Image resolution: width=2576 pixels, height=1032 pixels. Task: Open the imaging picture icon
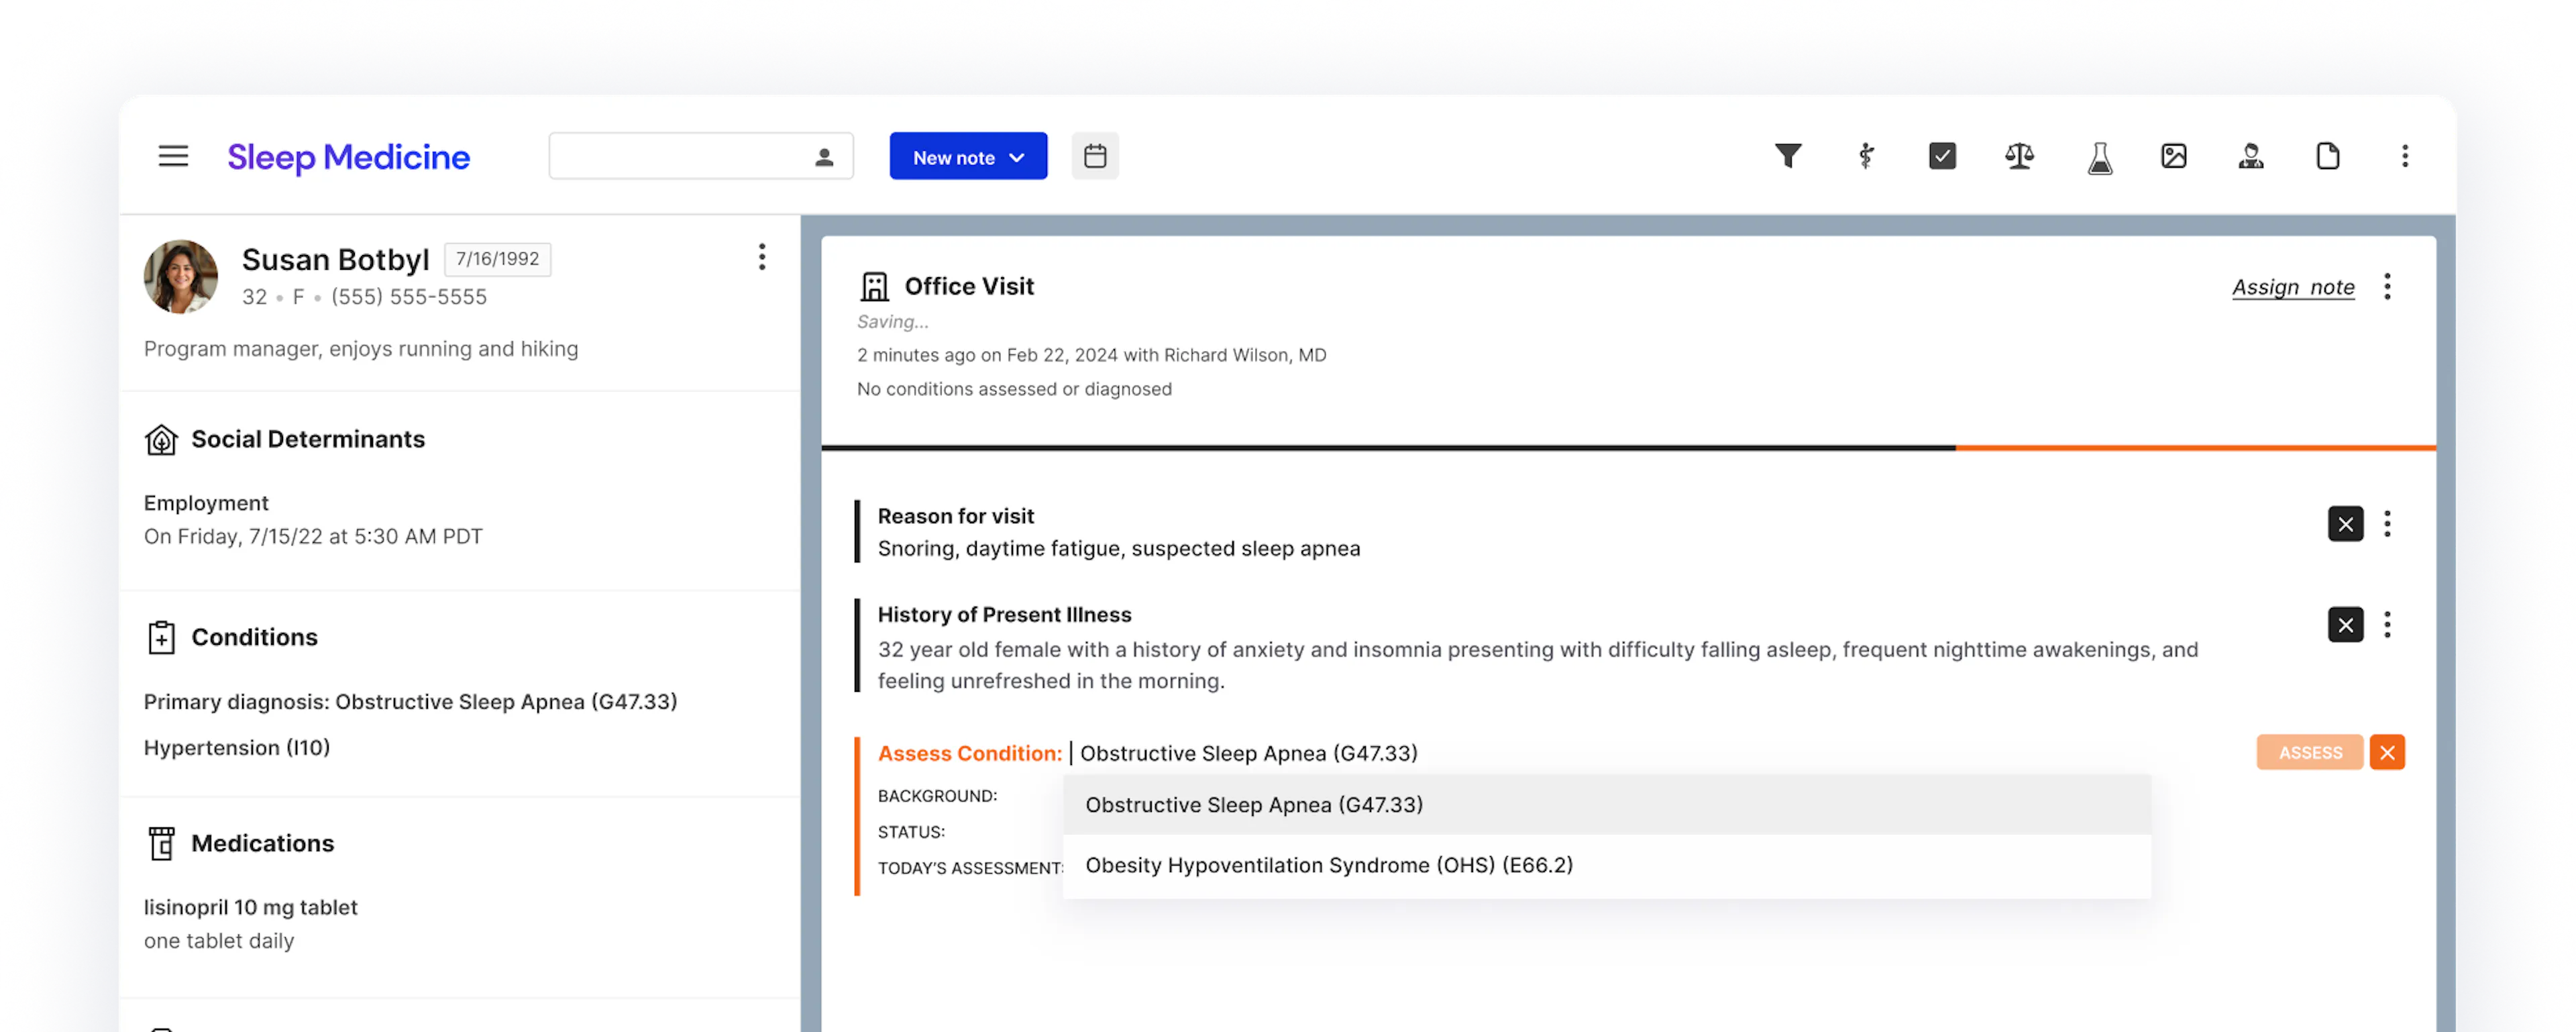[x=2174, y=156]
